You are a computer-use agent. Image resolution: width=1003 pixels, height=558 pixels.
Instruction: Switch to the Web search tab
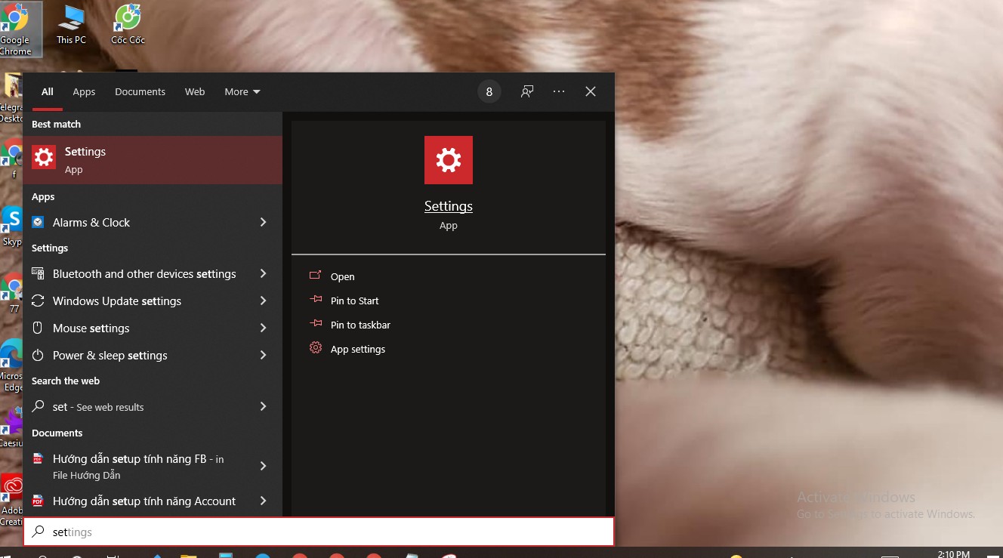195,91
